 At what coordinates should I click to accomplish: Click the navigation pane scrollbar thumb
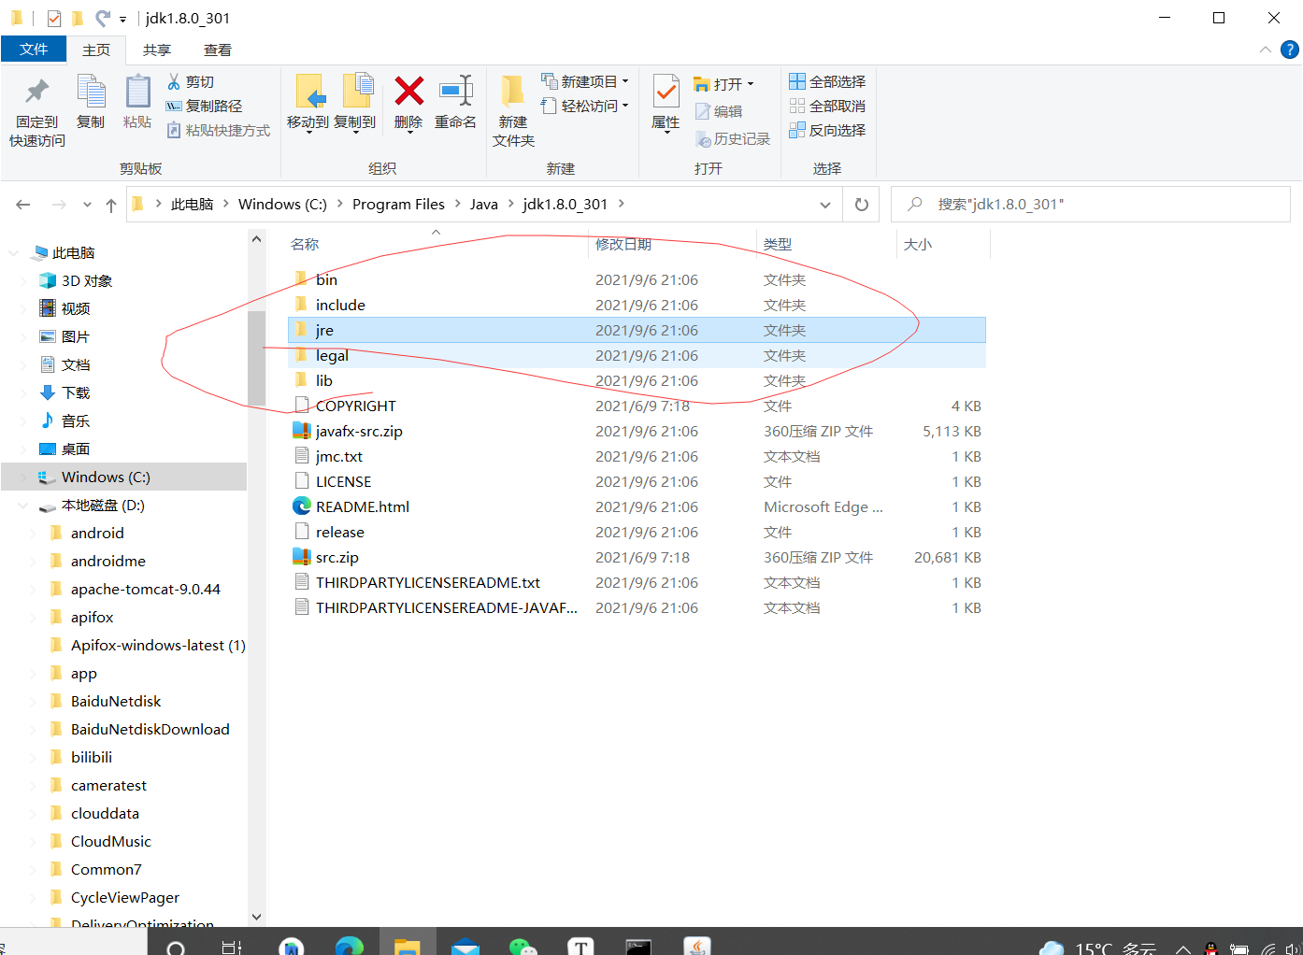[x=257, y=358]
